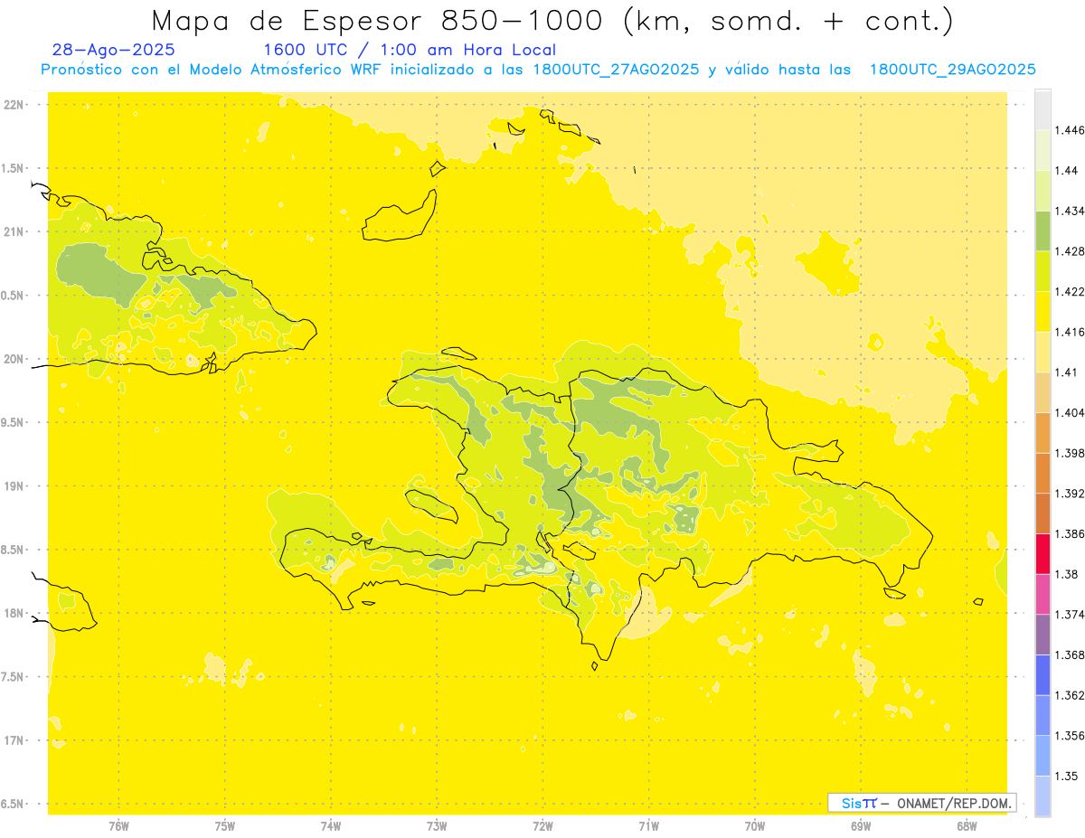
Task: Pick the red 1.38–1.386 legend swatch
Action: pyautogui.click(x=1043, y=554)
